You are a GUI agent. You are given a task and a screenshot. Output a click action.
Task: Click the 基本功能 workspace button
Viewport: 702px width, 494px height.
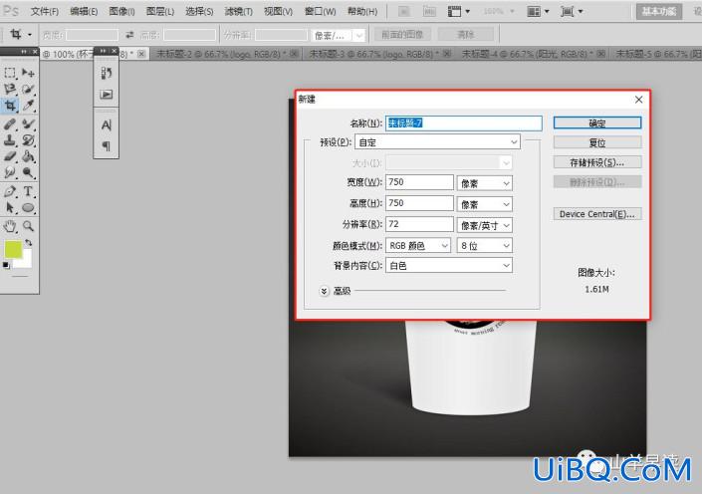(x=658, y=11)
